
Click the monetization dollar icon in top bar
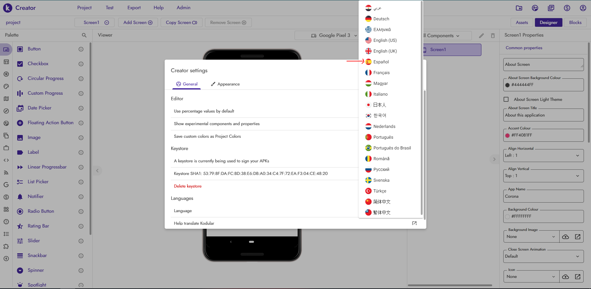(567, 8)
